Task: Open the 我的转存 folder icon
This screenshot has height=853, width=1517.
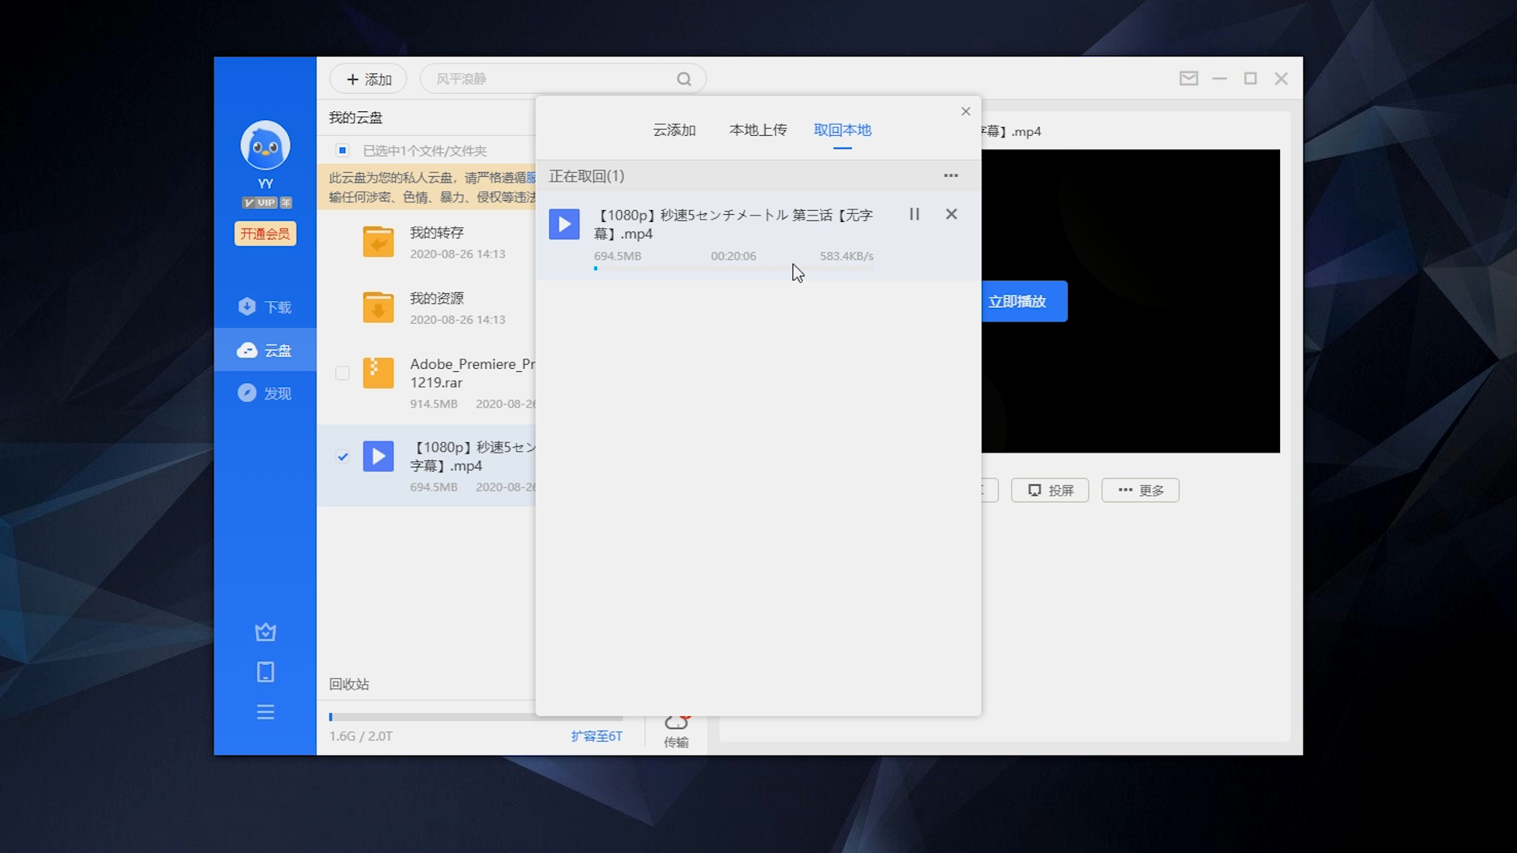Action: point(378,242)
